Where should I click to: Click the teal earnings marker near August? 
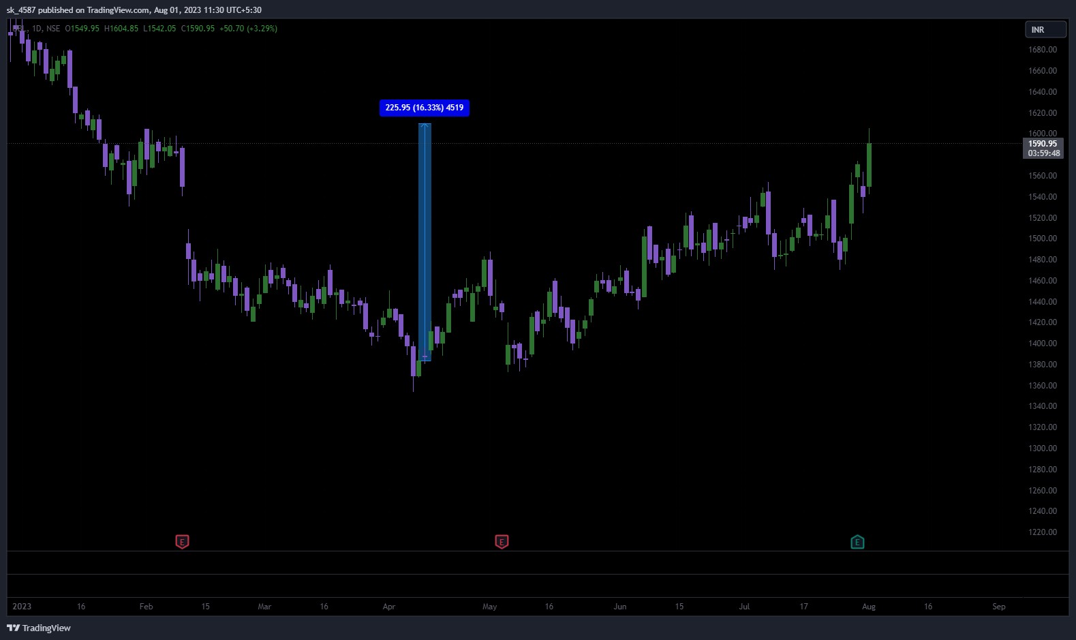857,542
